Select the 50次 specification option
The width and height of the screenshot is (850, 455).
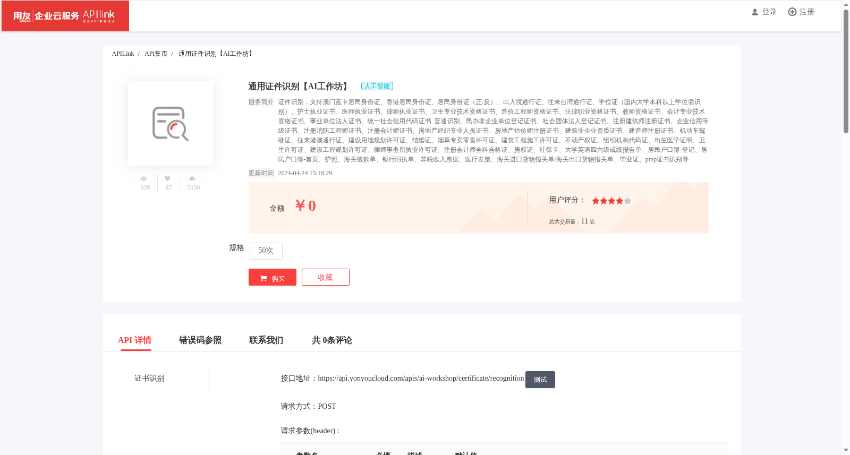coord(266,251)
